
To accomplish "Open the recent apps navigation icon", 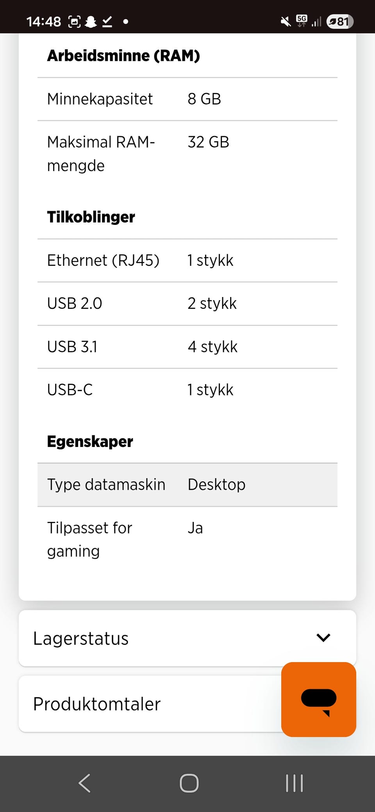I will (x=294, y=783).
